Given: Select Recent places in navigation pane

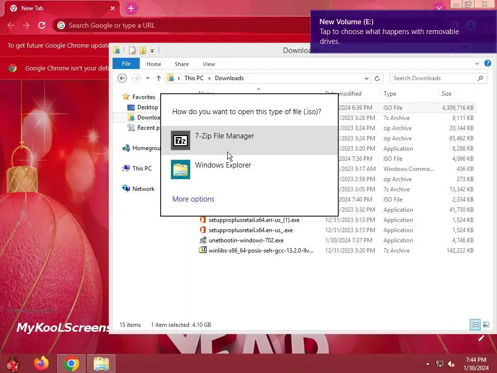Looking at the screenshot, I should [x=144, y=128].
